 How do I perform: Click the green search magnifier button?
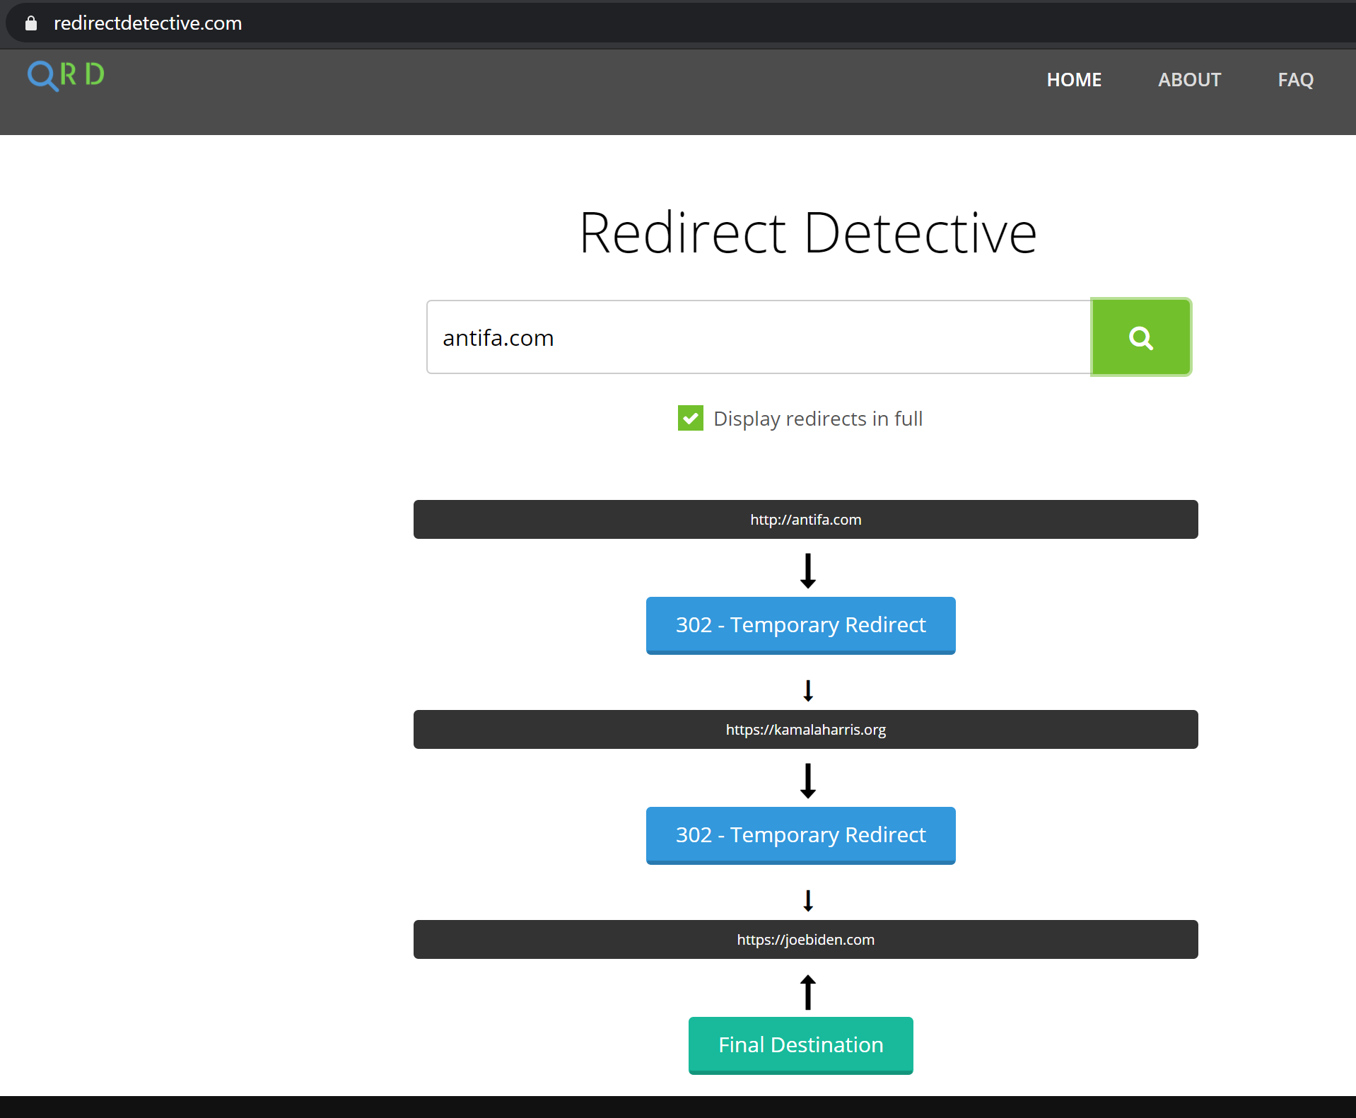coord(1140,337)
